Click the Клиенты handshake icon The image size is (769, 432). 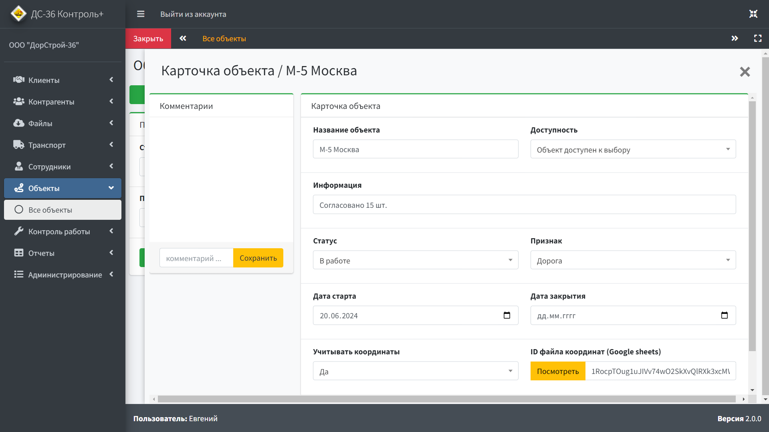pos(19,80)
